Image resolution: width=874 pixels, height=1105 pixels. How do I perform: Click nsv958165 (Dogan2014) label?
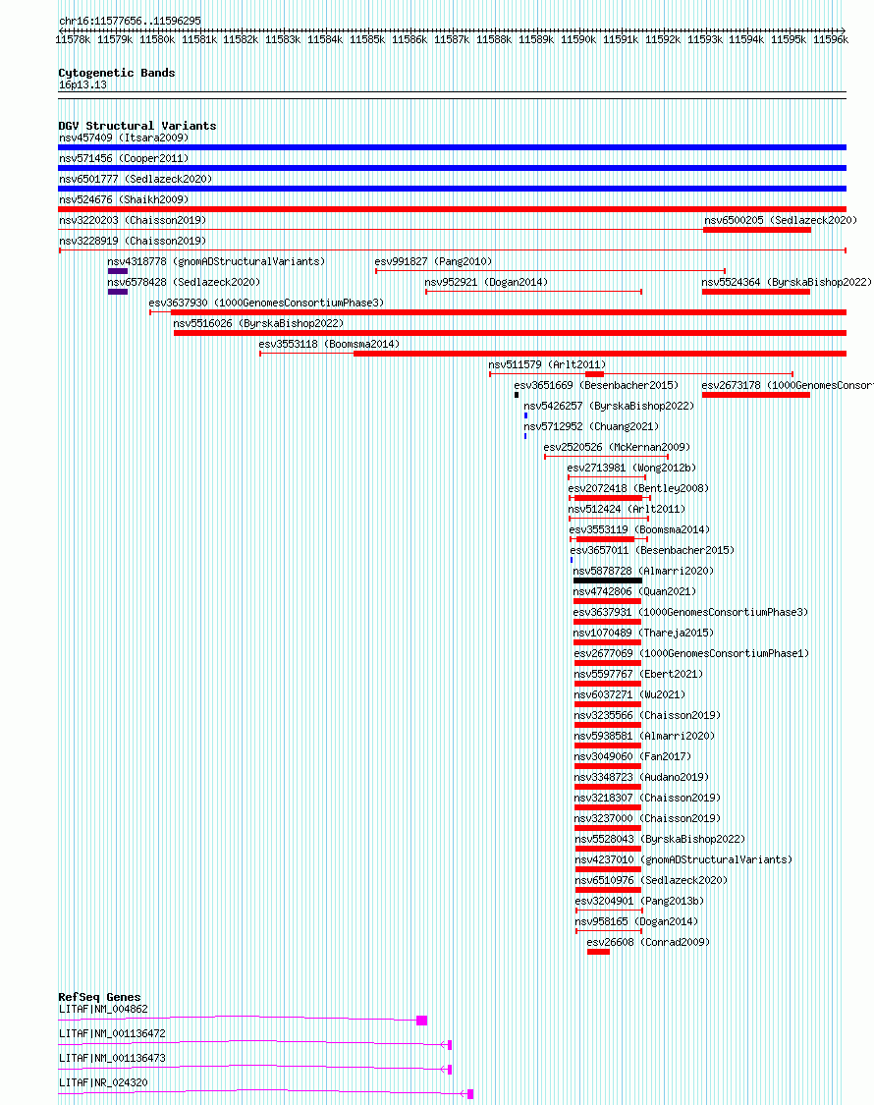636,921
